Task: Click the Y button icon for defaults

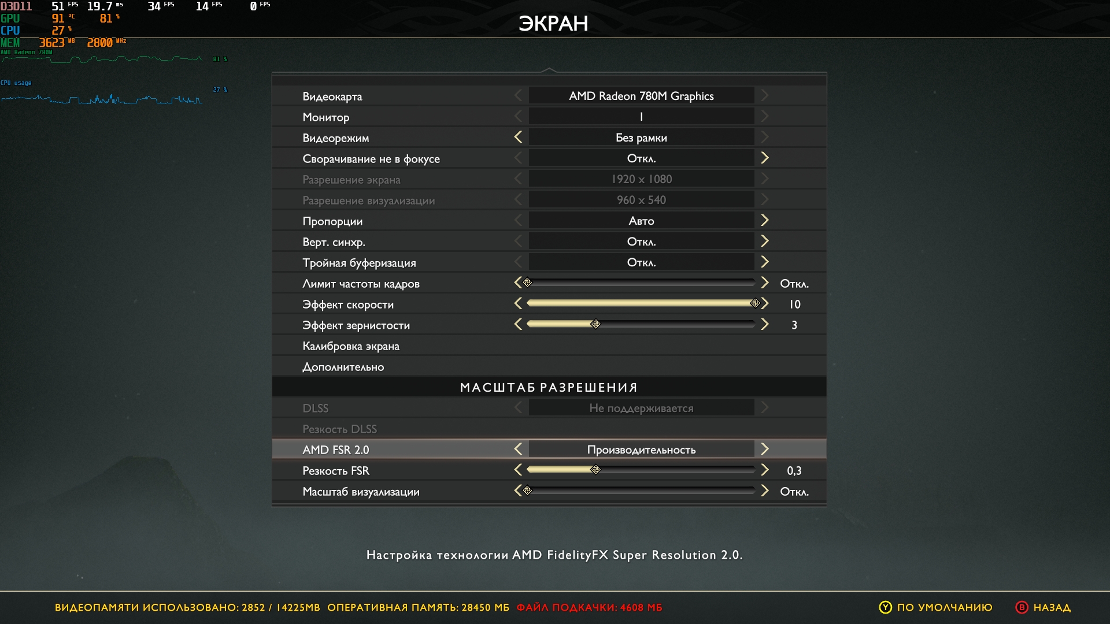Action: click(x=885, y=607)
